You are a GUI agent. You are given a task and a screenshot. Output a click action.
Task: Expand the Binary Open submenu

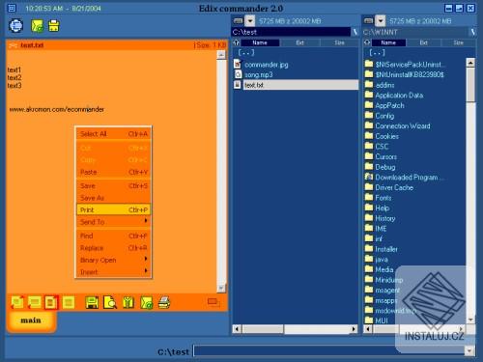(x=113, y=260)
